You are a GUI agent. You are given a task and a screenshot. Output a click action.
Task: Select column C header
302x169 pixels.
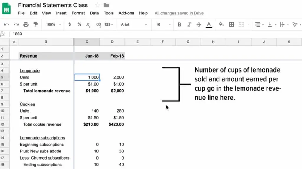point(87,42)
